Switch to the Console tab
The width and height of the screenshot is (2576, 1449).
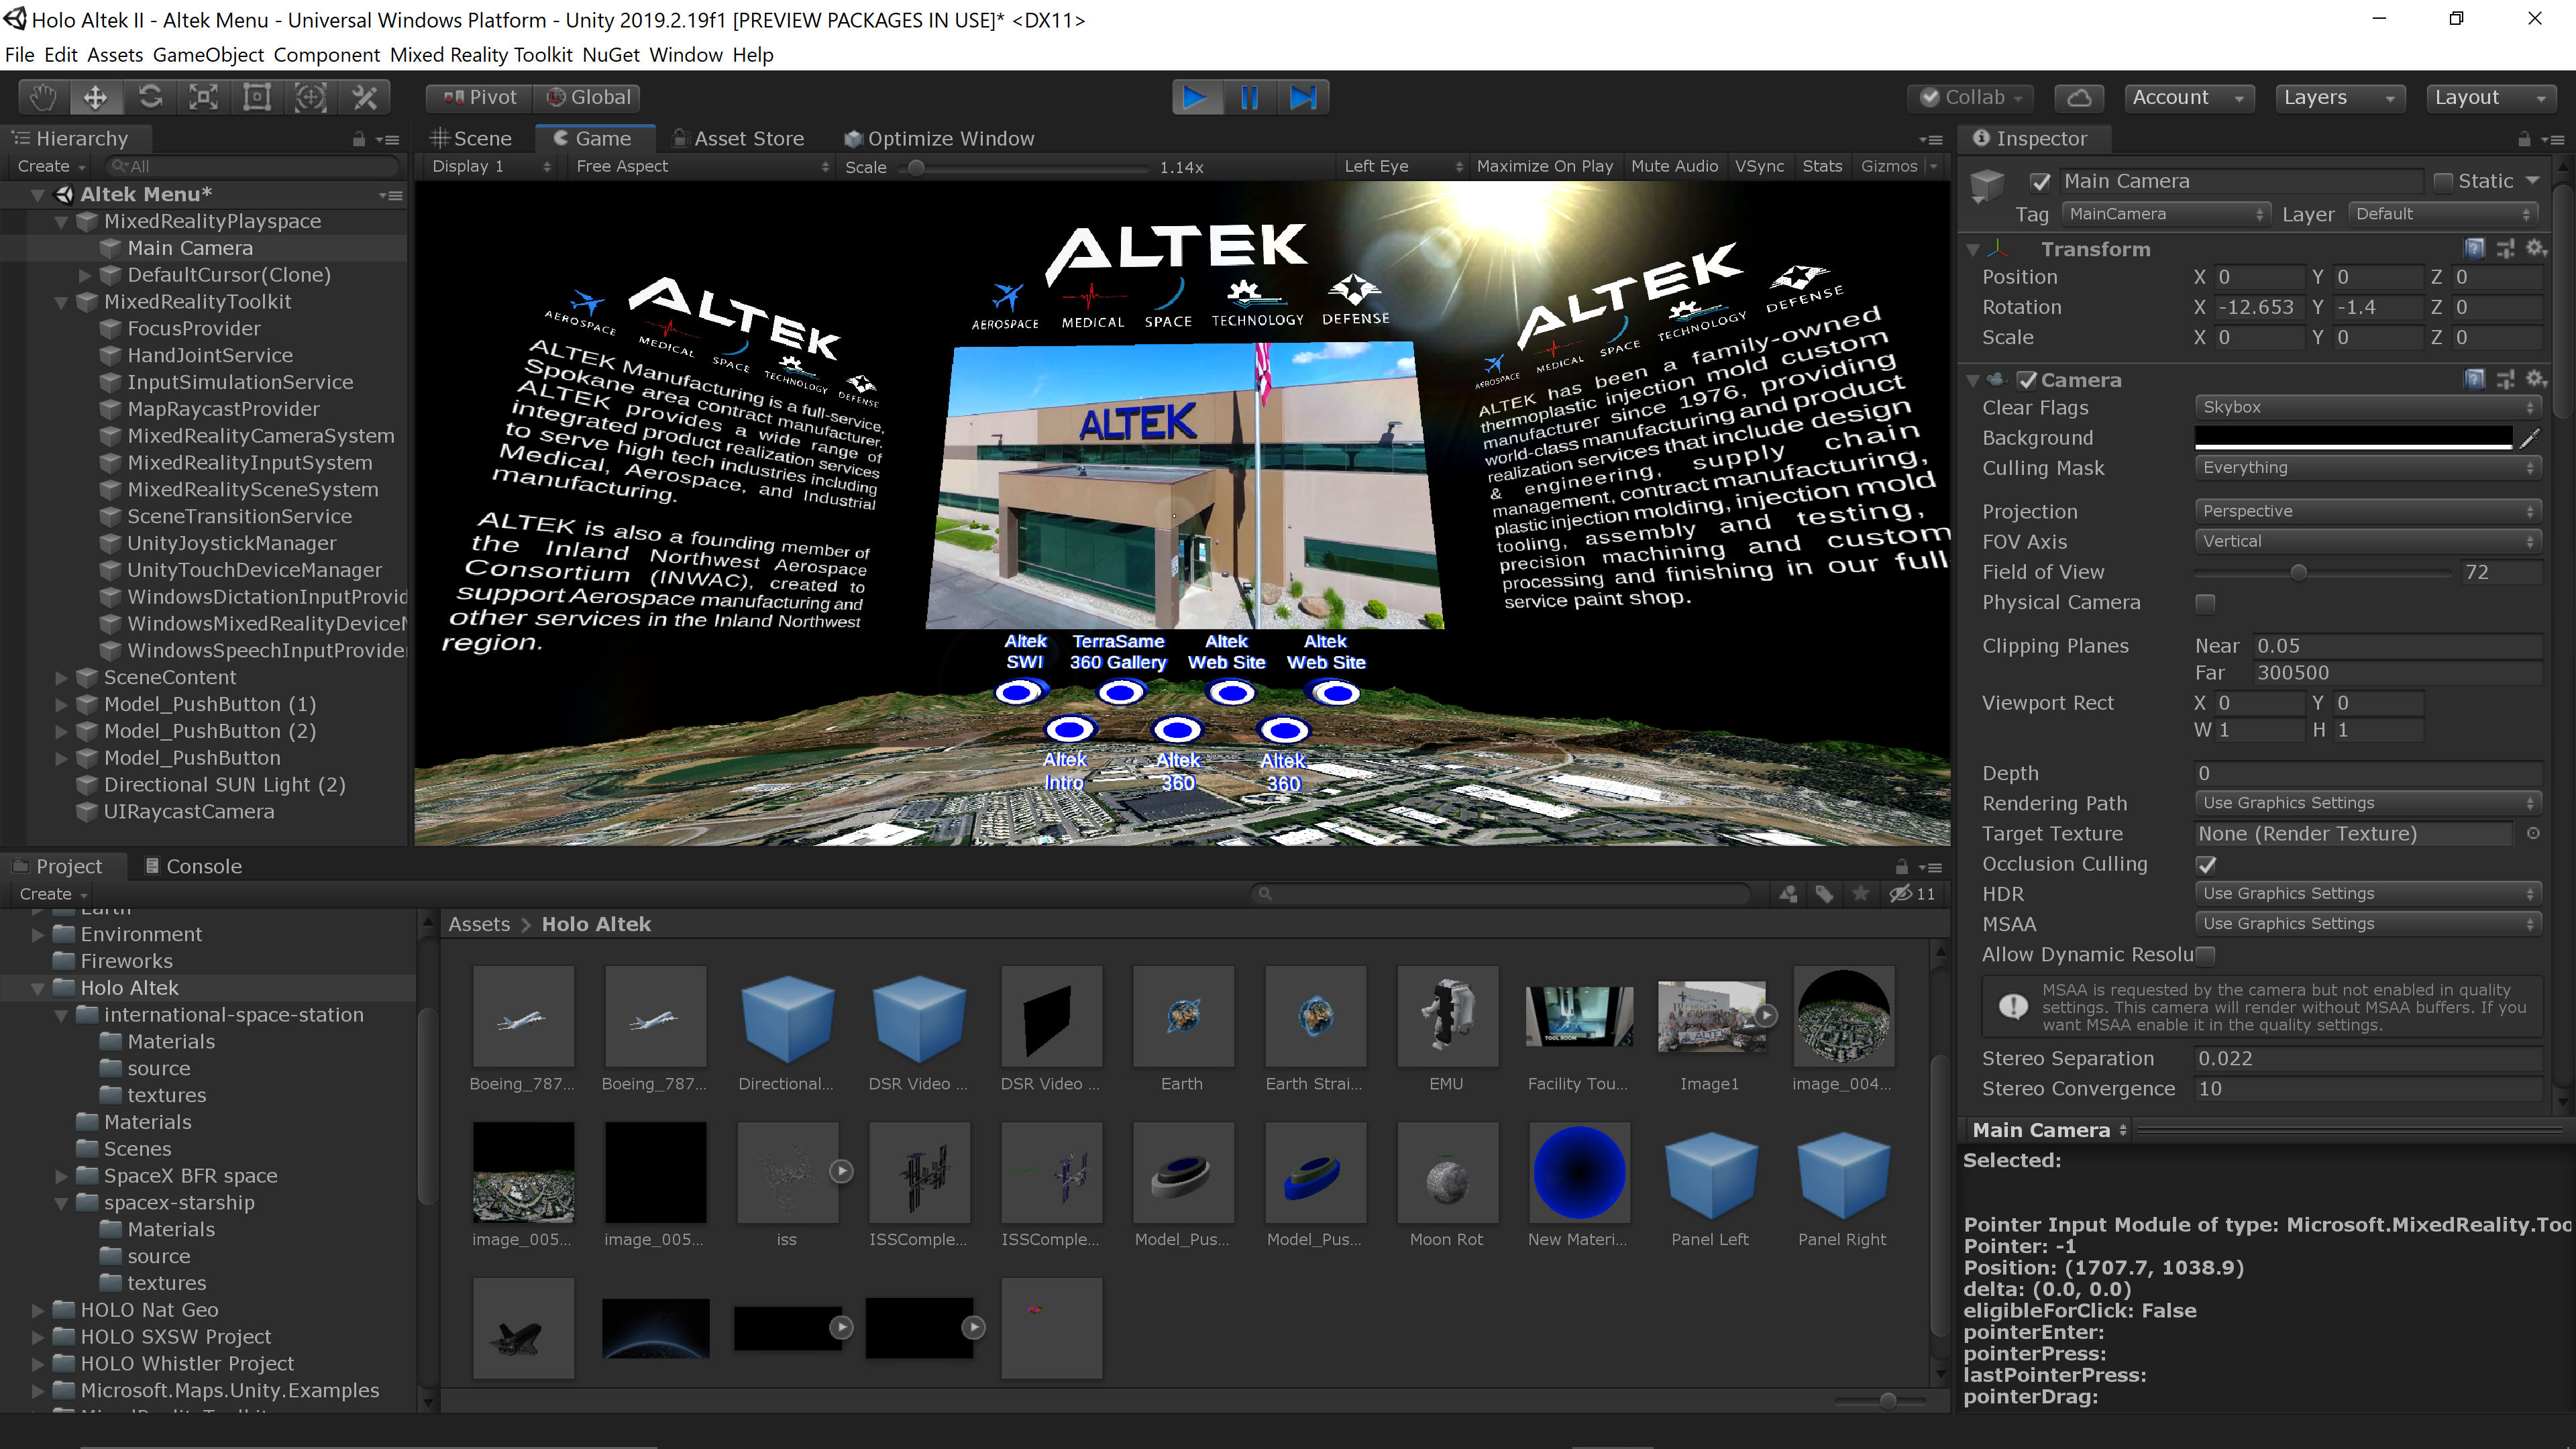(193, 866)
